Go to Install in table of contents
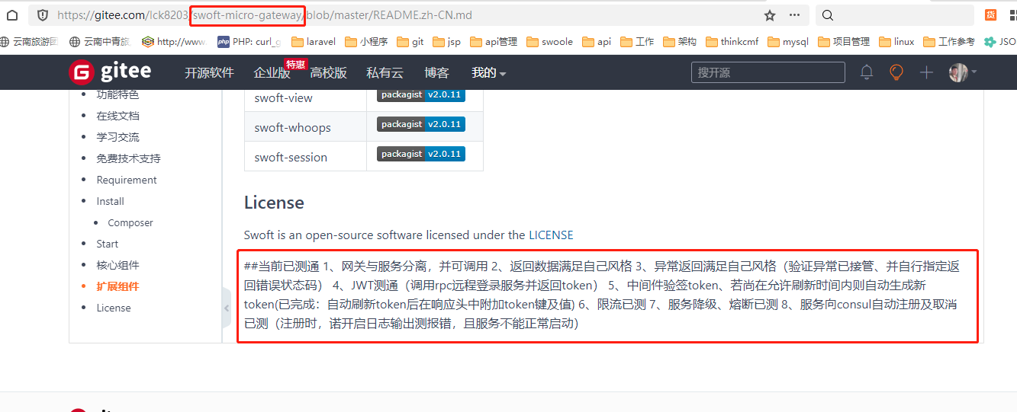 pos(110,201)
